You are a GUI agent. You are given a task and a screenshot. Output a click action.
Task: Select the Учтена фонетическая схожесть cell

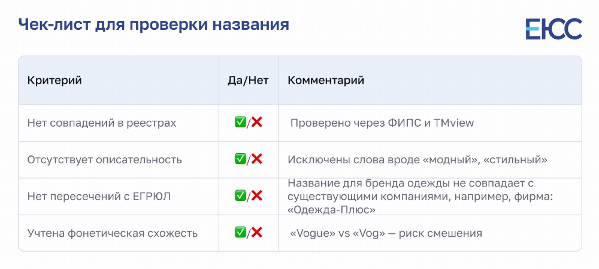113,233
